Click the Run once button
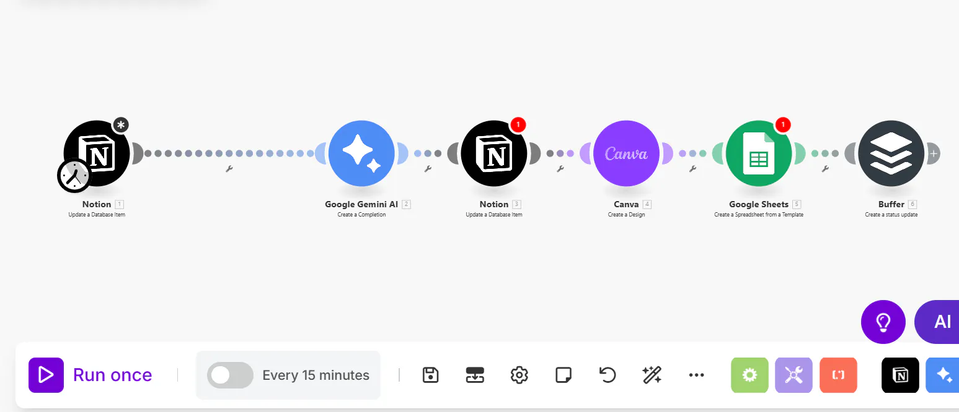This screenshot has height=412, width=959. [91, 375]
